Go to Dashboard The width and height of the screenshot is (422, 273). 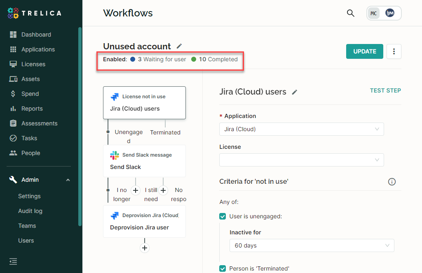click(x=36, y=35)
